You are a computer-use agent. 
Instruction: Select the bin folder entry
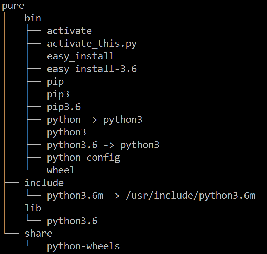33,18
